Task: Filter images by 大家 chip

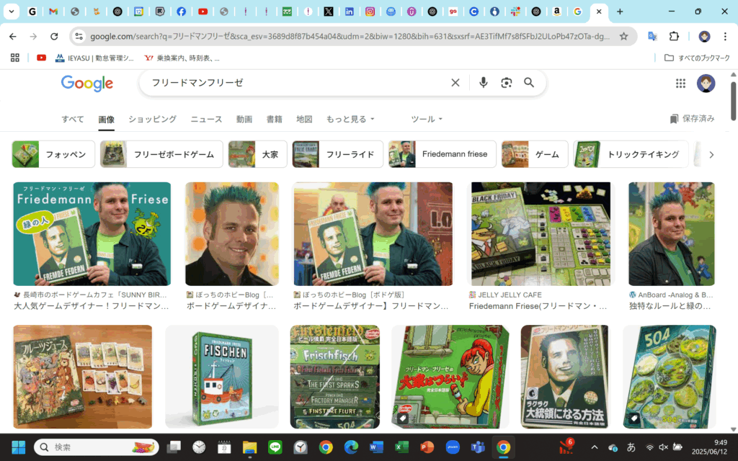Action: pos(257,154)
